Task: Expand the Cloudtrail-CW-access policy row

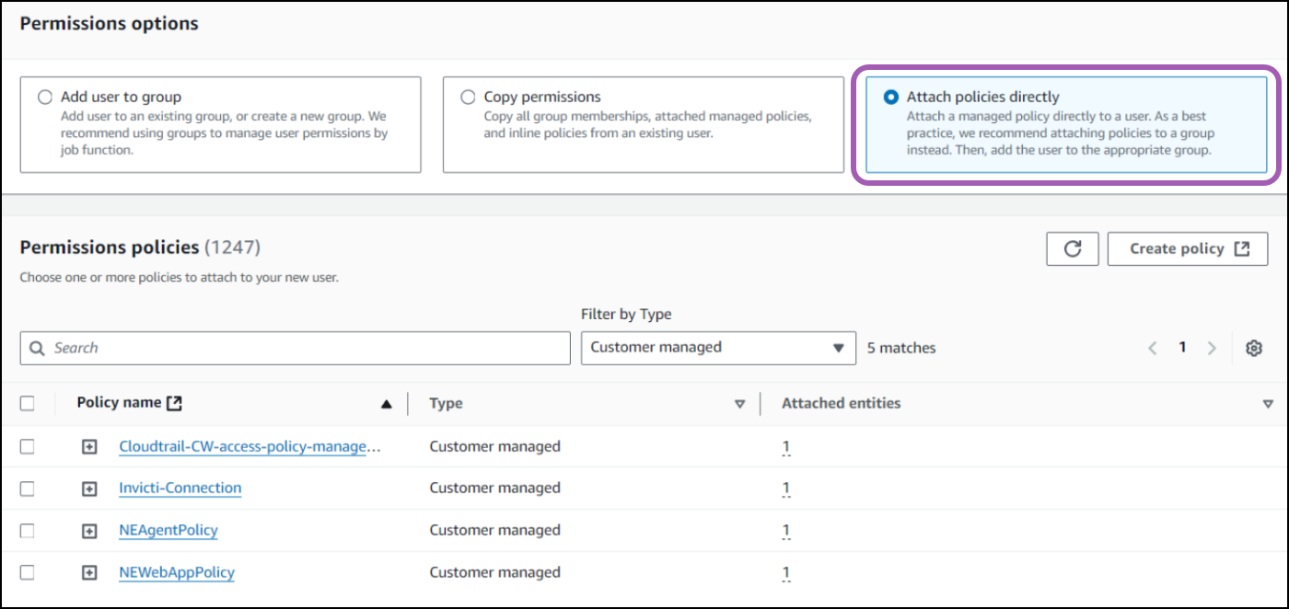Action: (x=89, y=446)
